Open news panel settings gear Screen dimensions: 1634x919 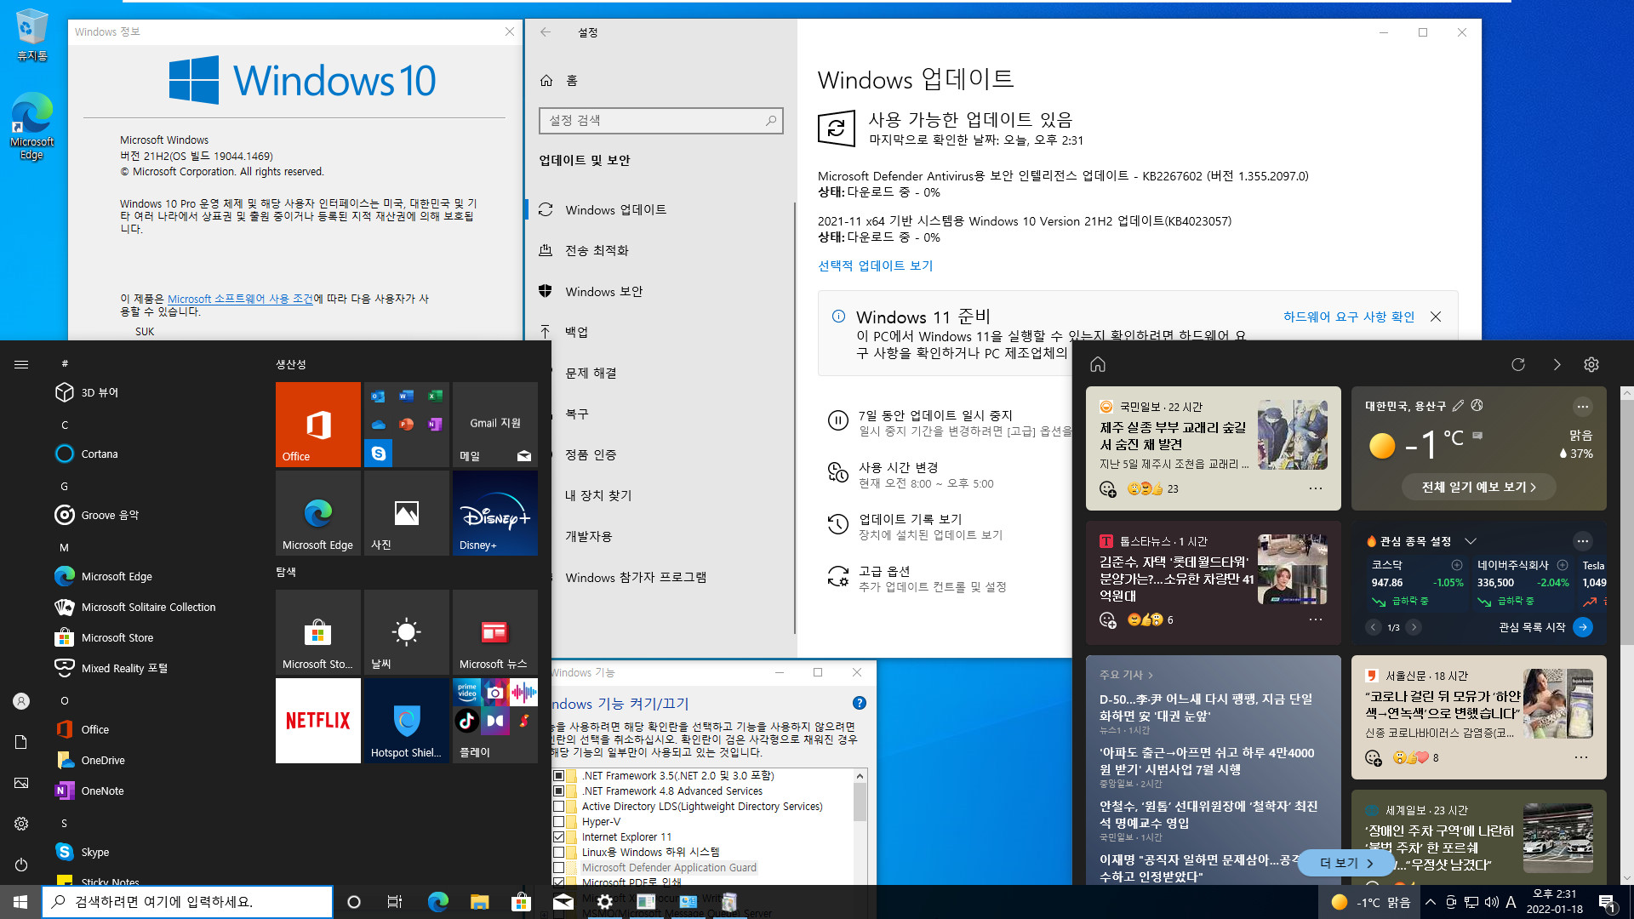1591,364
